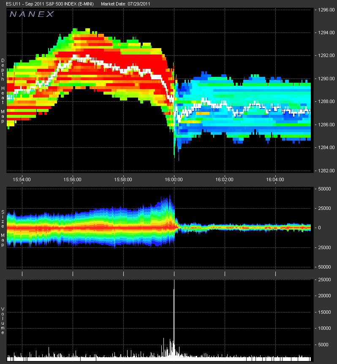
Task: Click the ES.U11 Sep 2011 chart title
Action: click(50, 4)
